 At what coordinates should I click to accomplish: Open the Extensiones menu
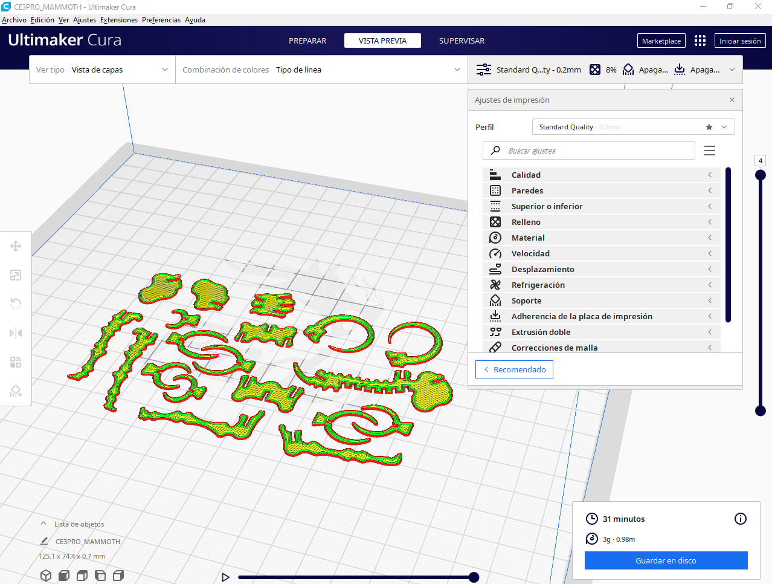pos(118,19)
